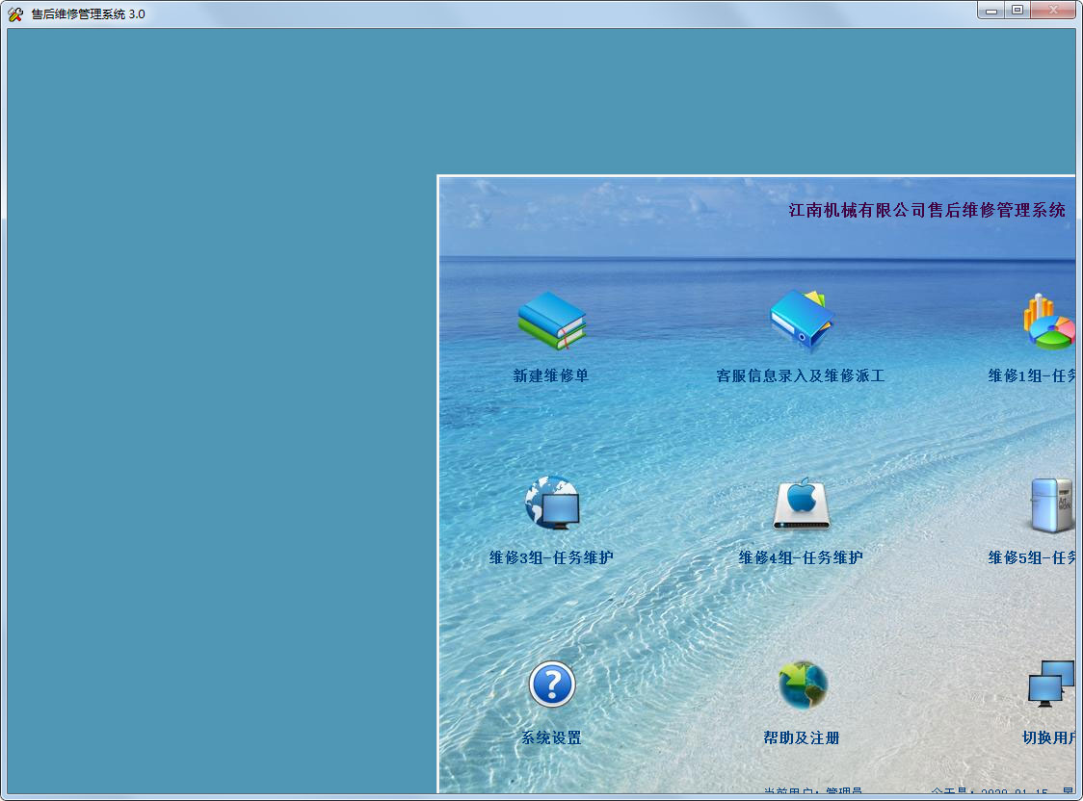Click the 切换用户 text label
This screenshot has width=1083, height=801.
point(1049,738)
